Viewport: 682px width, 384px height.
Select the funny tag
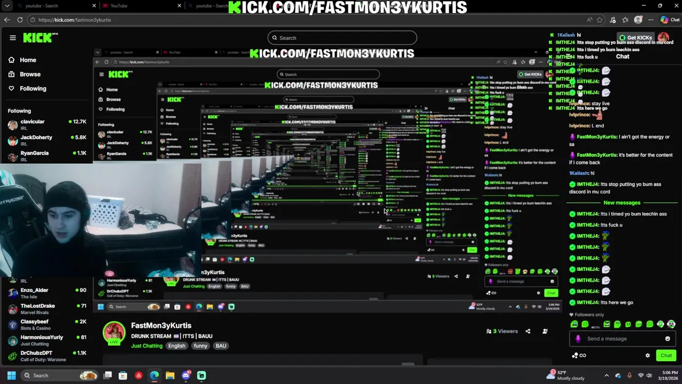(x=200, y=346)
